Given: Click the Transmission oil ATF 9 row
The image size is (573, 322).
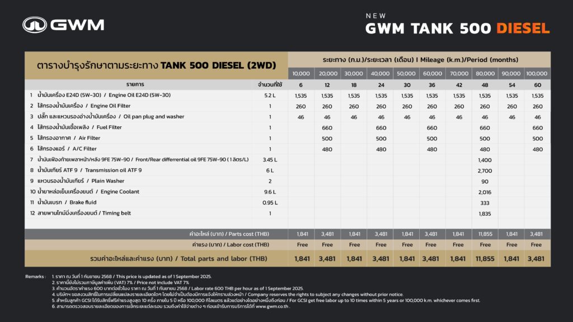Looking at the screenshot, I should [288, 171].
